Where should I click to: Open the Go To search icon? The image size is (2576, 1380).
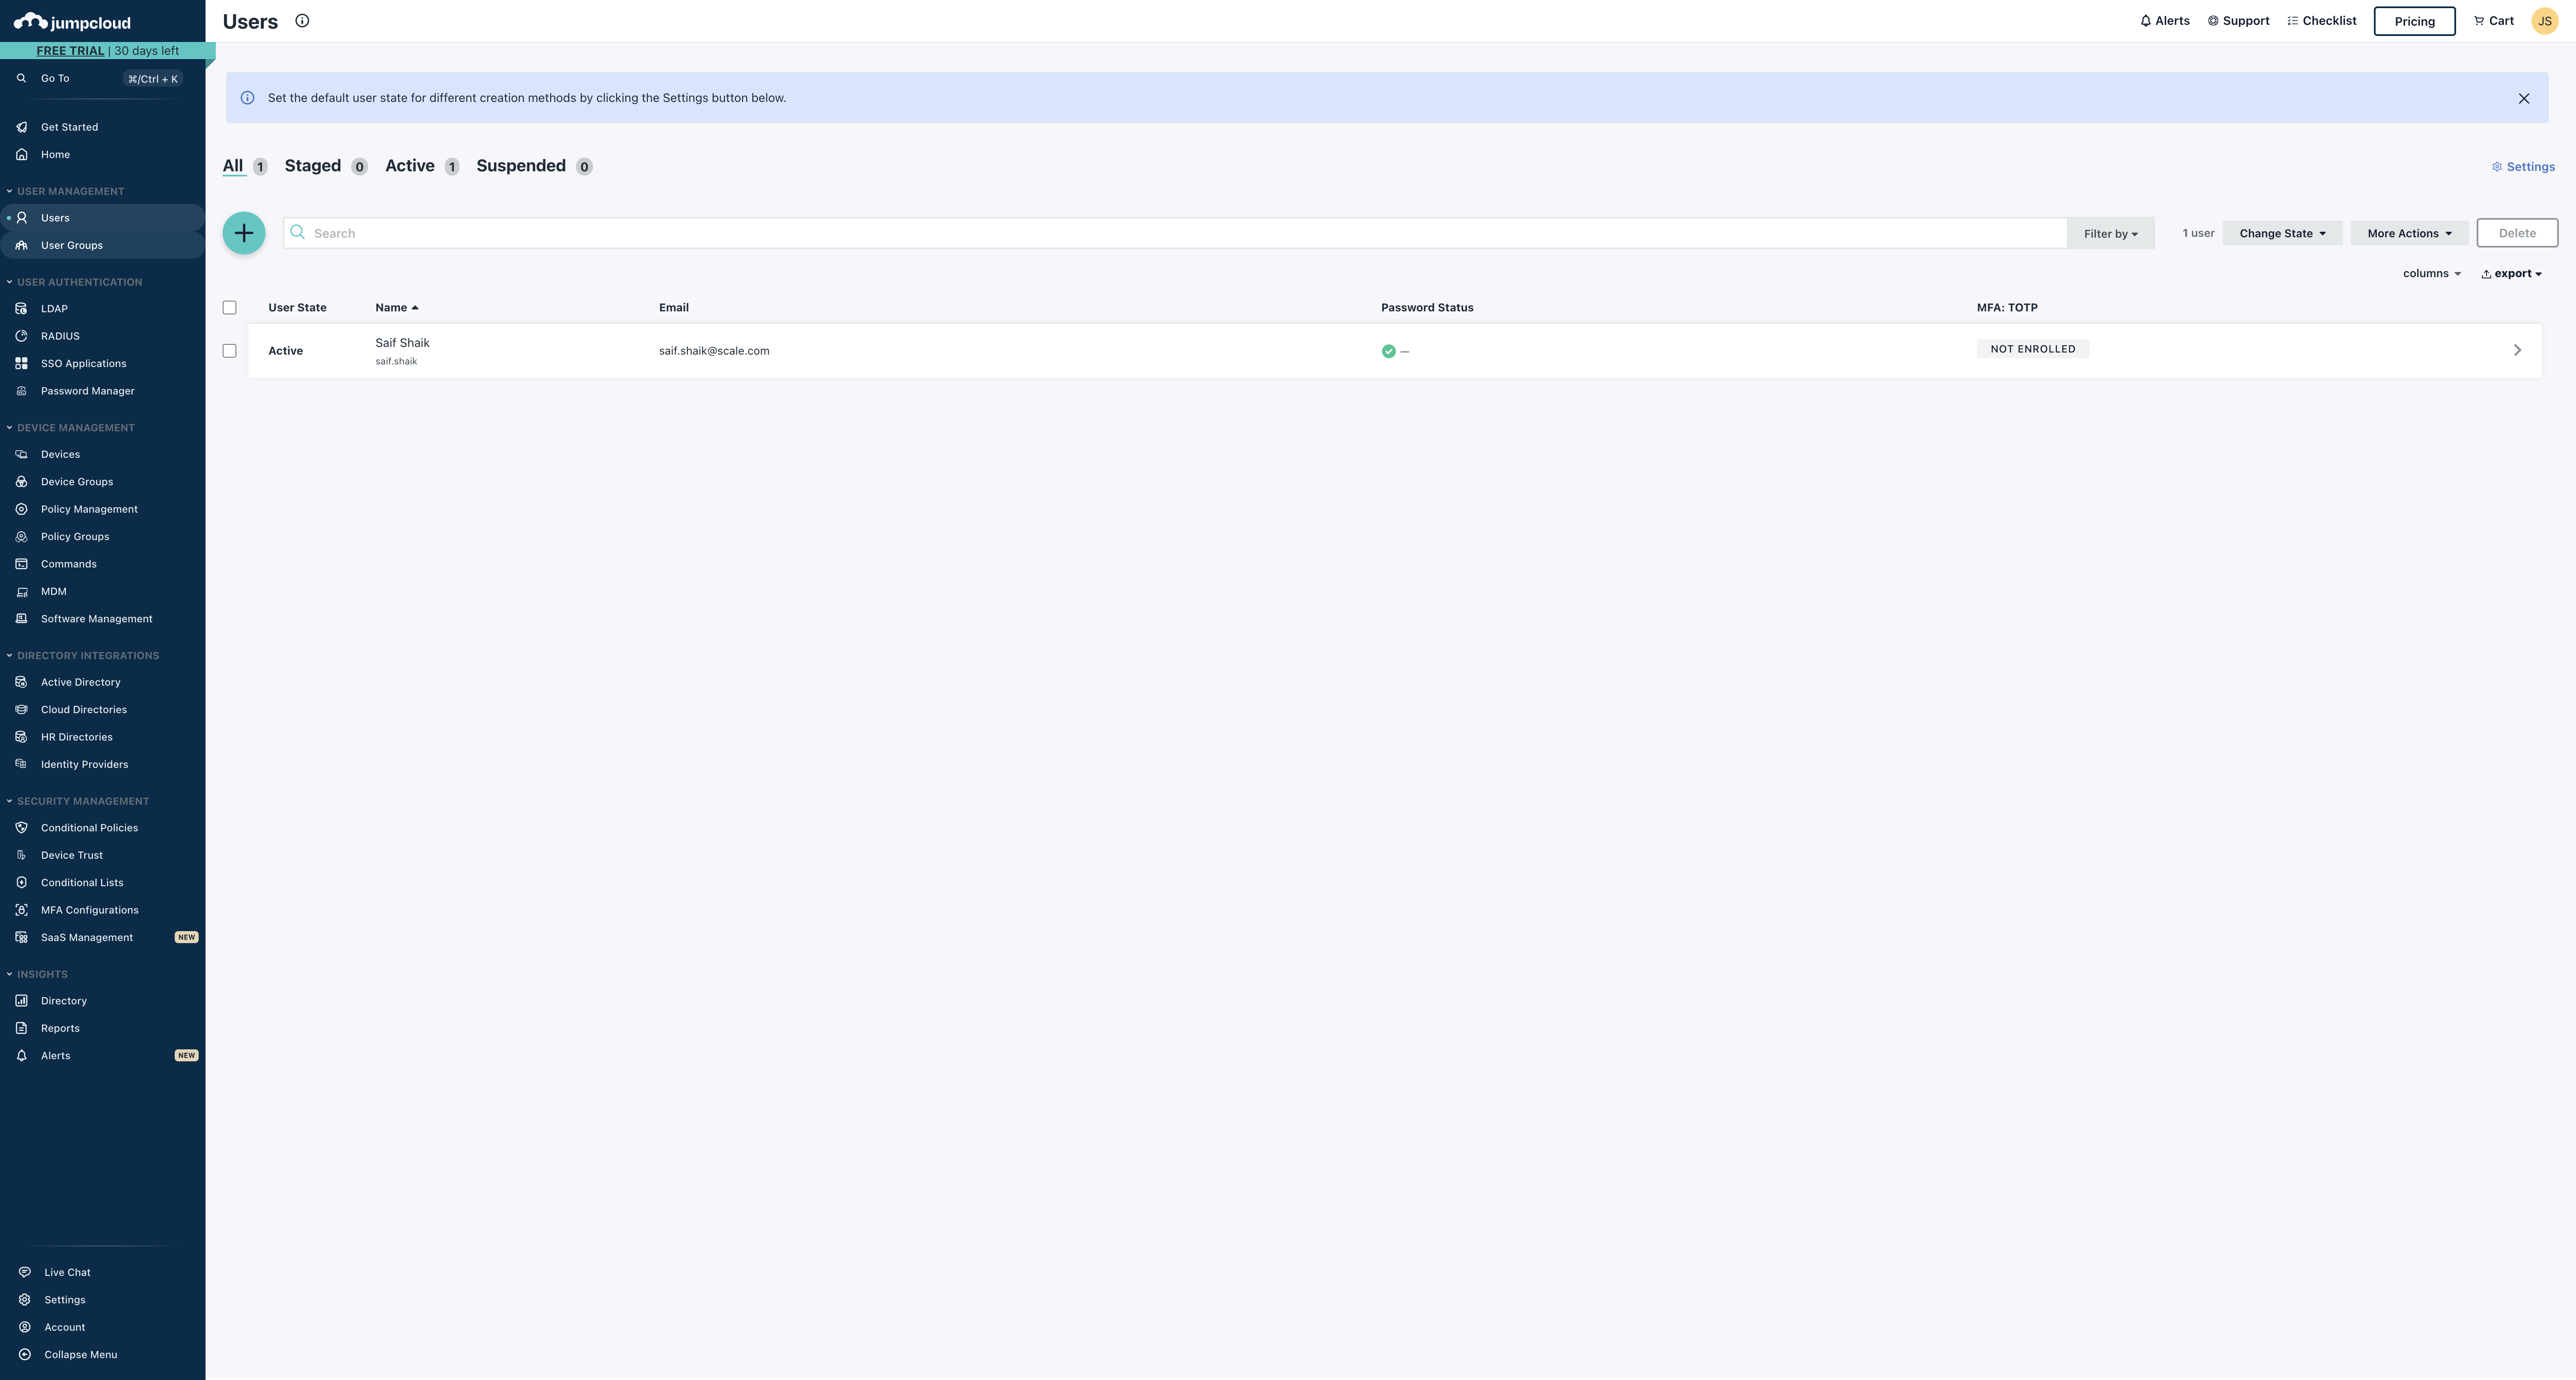point(21,78)
